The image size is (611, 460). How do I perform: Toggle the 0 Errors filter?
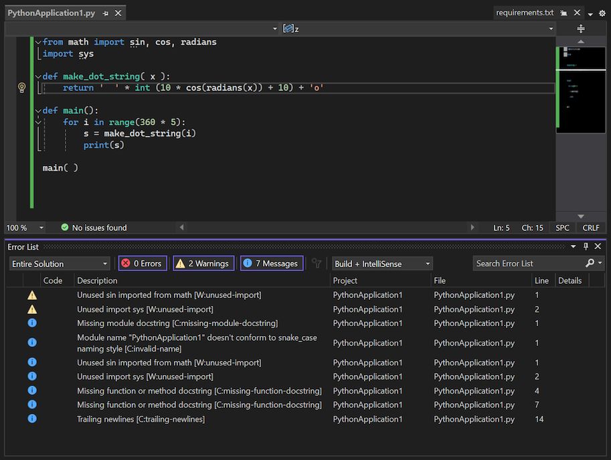(x=142, y=263)
